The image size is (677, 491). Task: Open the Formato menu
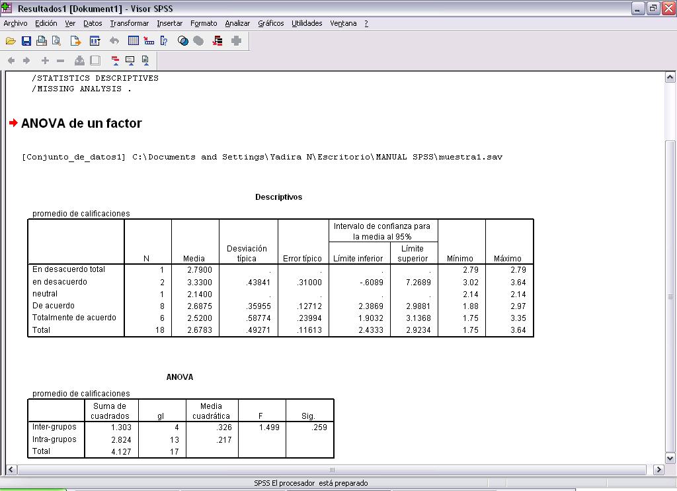point(204,23)
